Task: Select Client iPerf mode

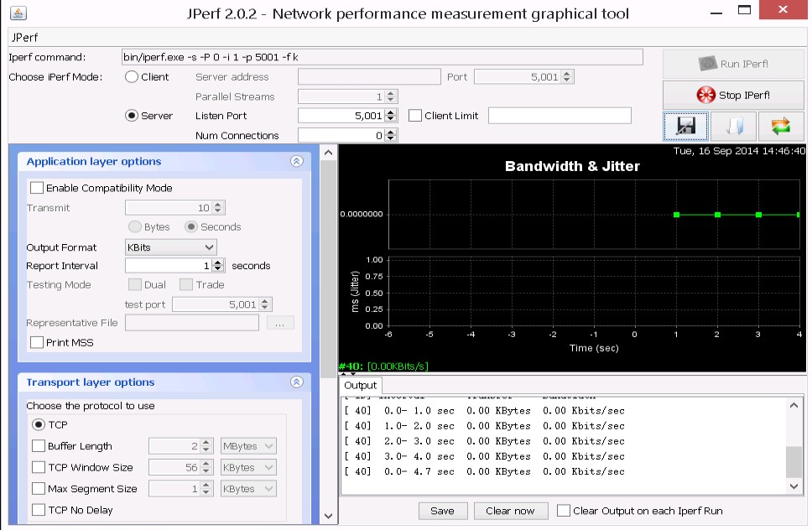Action: pos(132,76)
